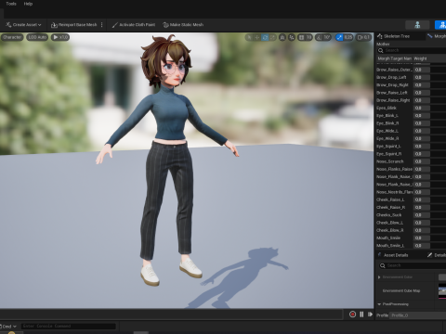Viewport: 446px width, 334px height.
Task: Open the Character viewport menu
Action: [x=12, y=37]
